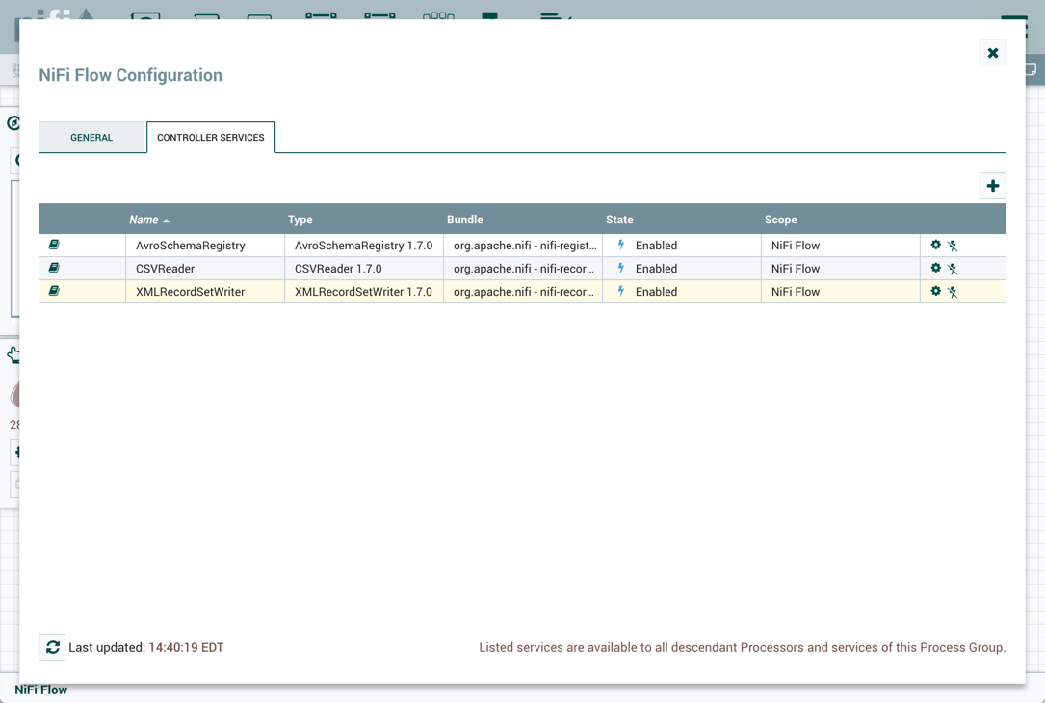This screenshot has width=1045, height=703.
Task: Click the book icon beside CSVReader
Action: tap(53, 268)
